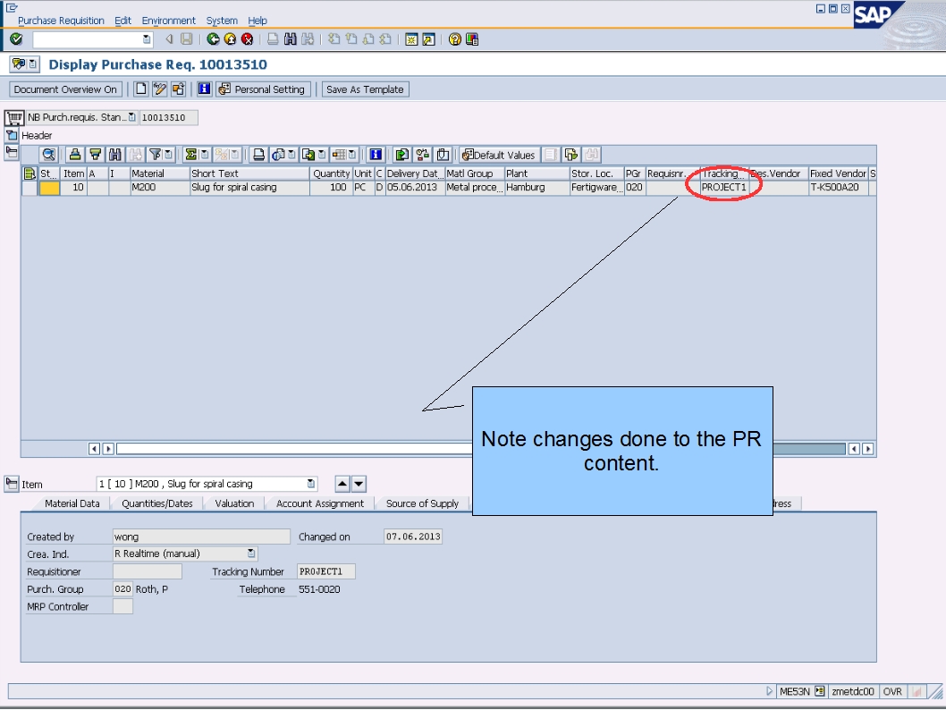Click the Find binoculars in grid toolbar
This screenshot has height=710, width=946.
[114, 155]
